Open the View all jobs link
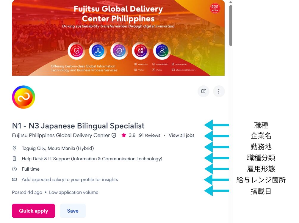 point(181,135)
